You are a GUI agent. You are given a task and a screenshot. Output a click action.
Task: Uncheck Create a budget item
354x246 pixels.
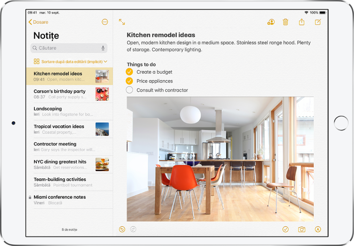(x=129, y=72)
